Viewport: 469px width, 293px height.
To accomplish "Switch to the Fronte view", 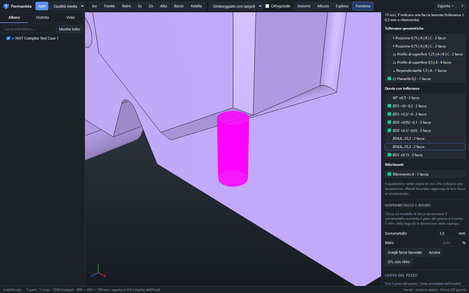I will (109, 6).
